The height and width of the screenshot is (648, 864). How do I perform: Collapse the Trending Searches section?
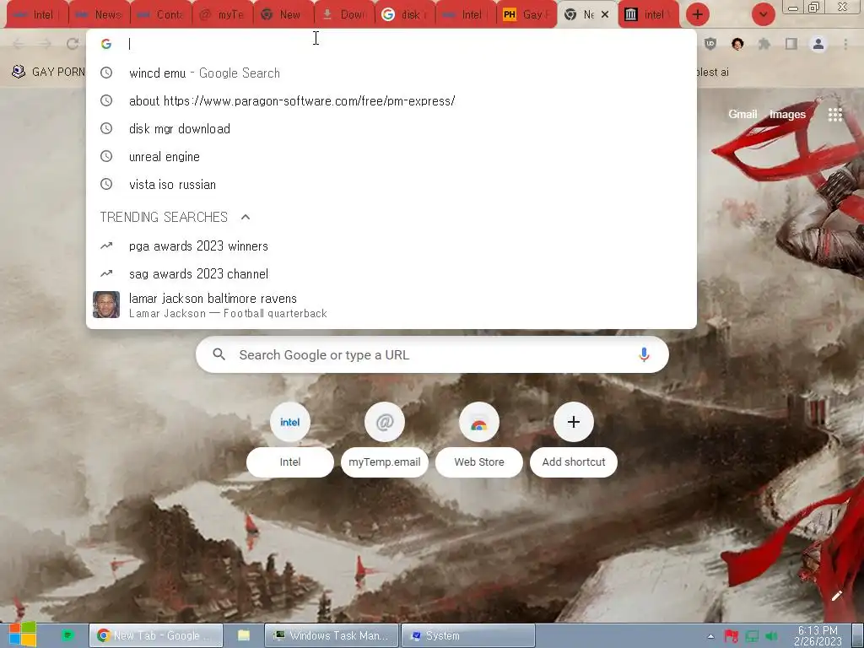pos(246,217)
